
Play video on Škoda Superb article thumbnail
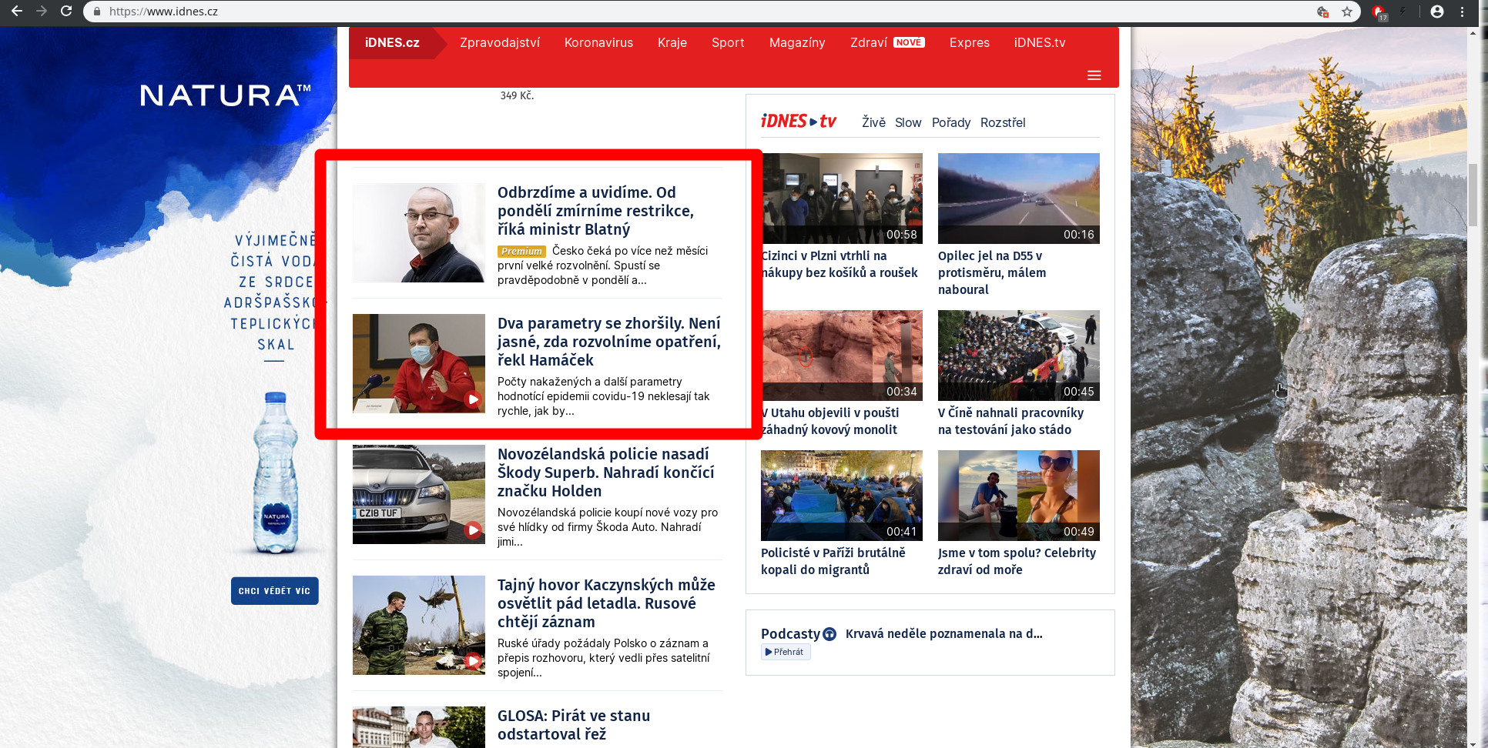tap(473, 529)
